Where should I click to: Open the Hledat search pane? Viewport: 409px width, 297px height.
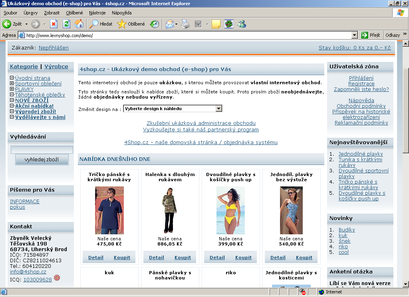coord(101,24)
